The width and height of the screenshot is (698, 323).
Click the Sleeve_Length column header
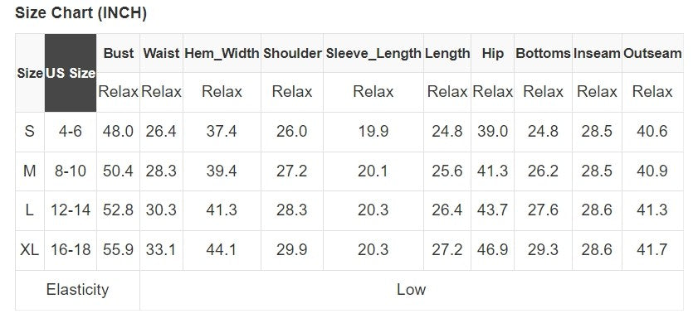click(x=373, y=53)
